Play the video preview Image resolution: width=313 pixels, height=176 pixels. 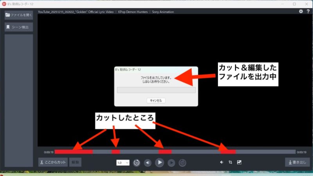(x=160, y=163)
